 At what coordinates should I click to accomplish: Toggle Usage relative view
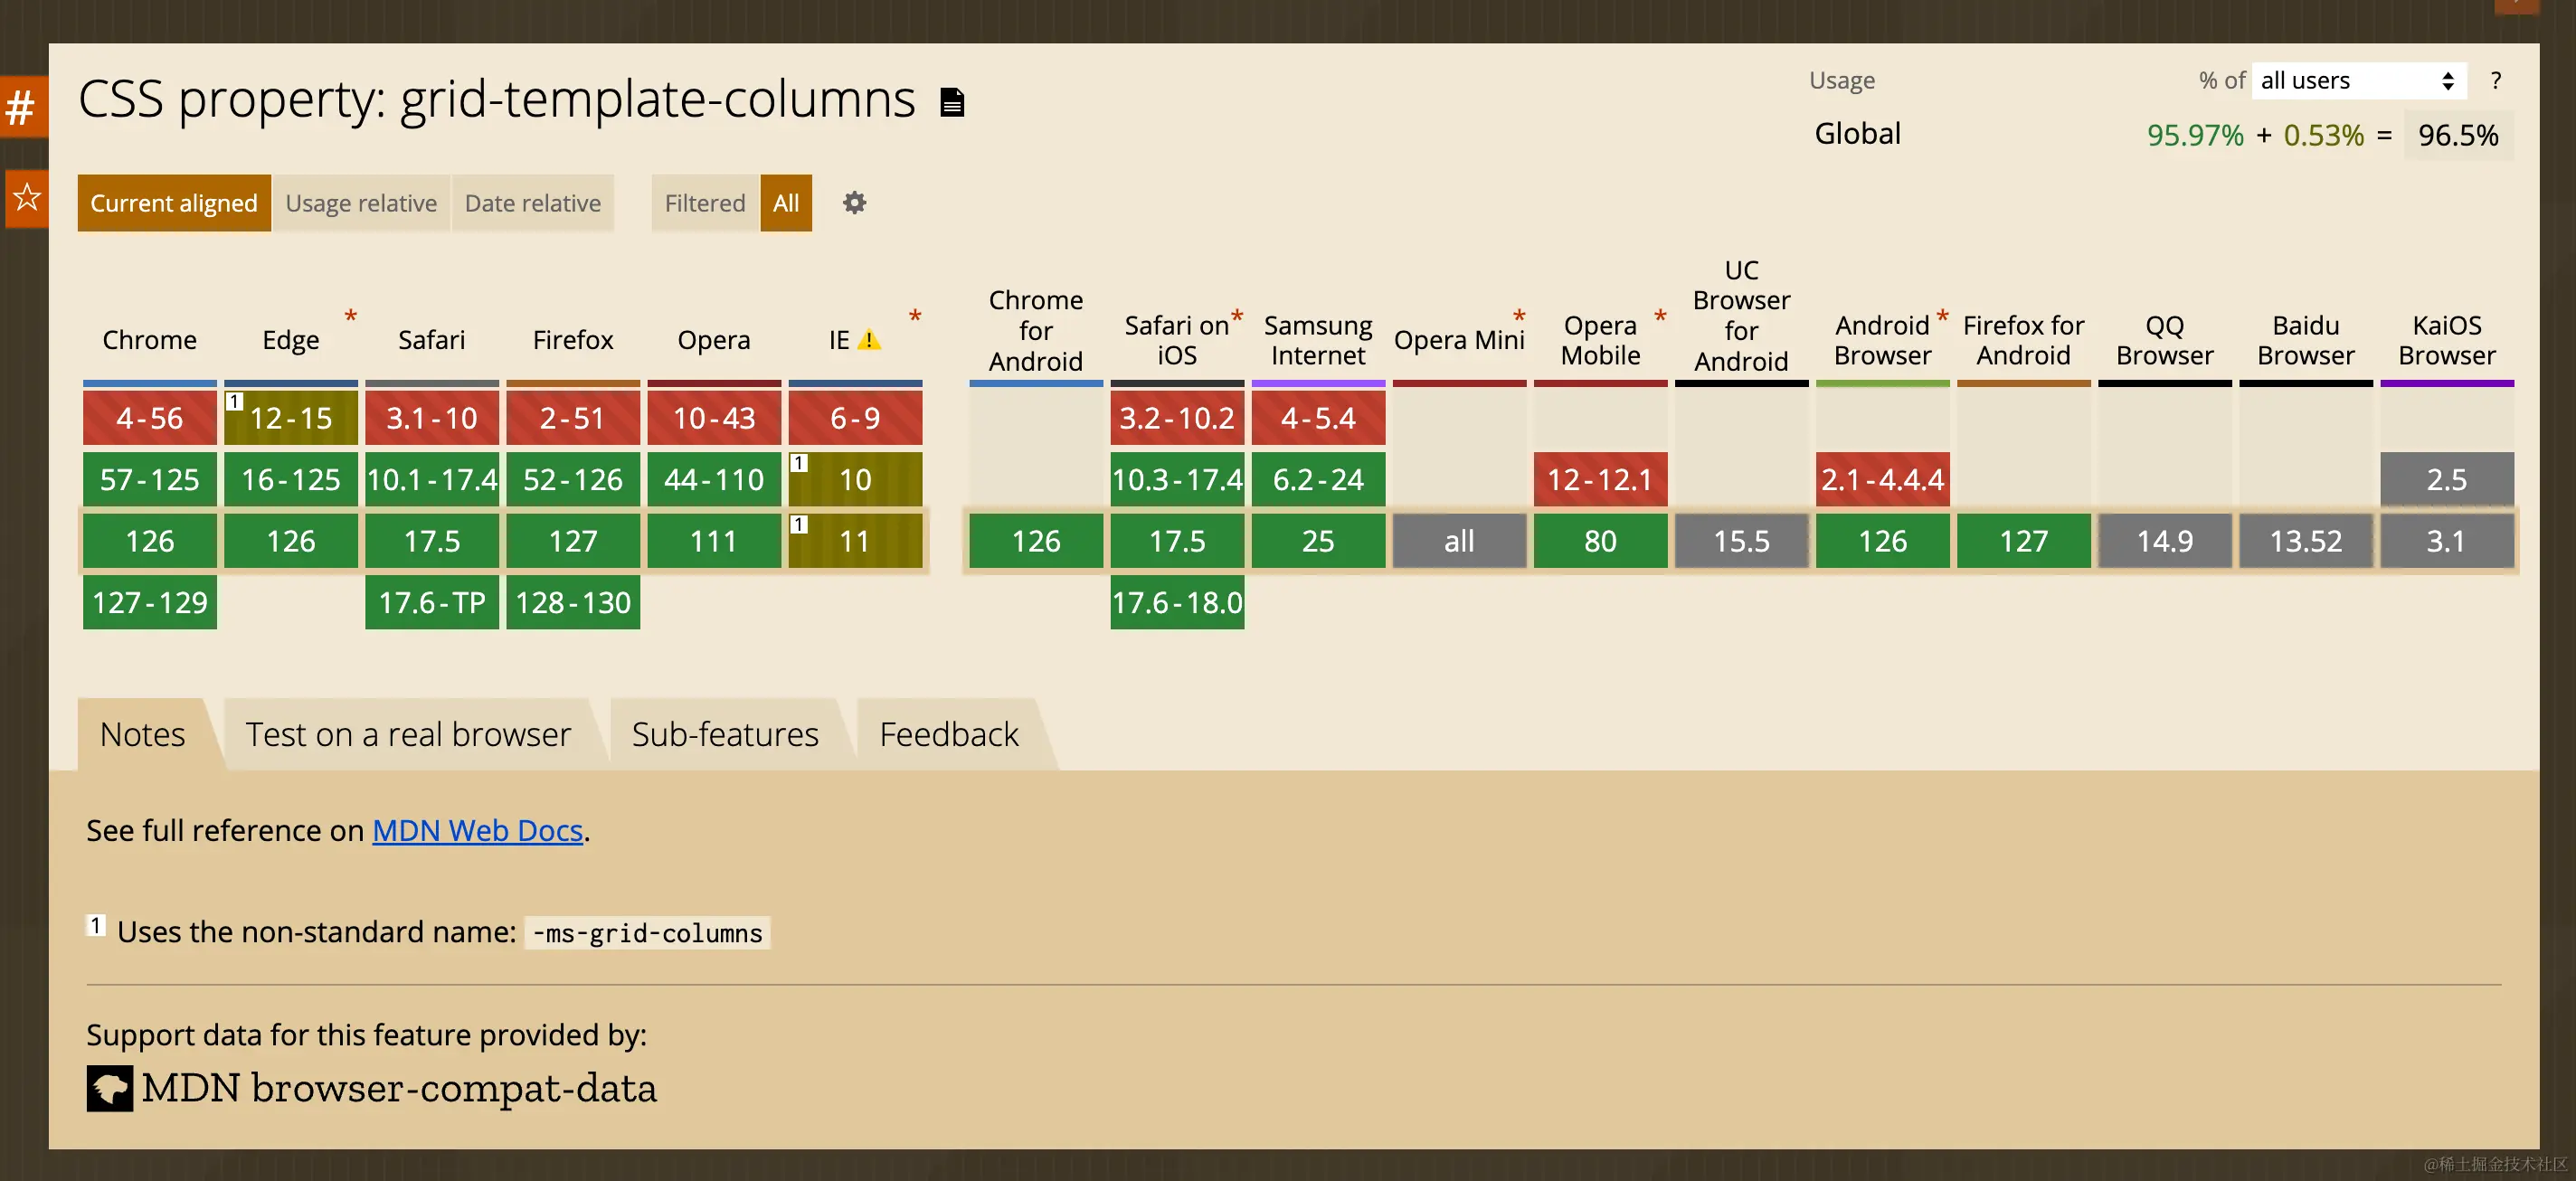(x=361, y=203)
